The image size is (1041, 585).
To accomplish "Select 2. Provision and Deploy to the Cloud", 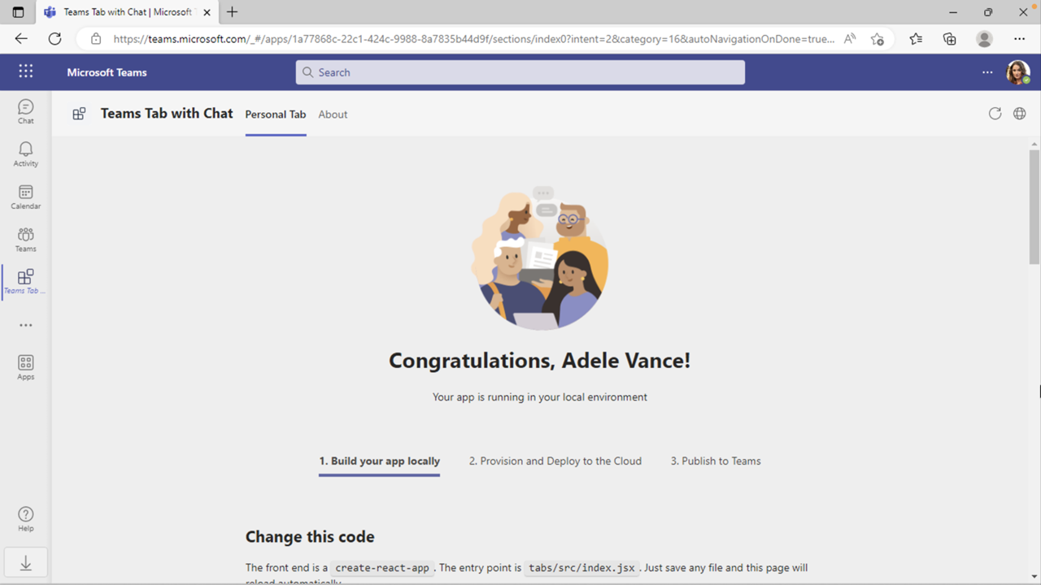I will (x=555, y=461).
